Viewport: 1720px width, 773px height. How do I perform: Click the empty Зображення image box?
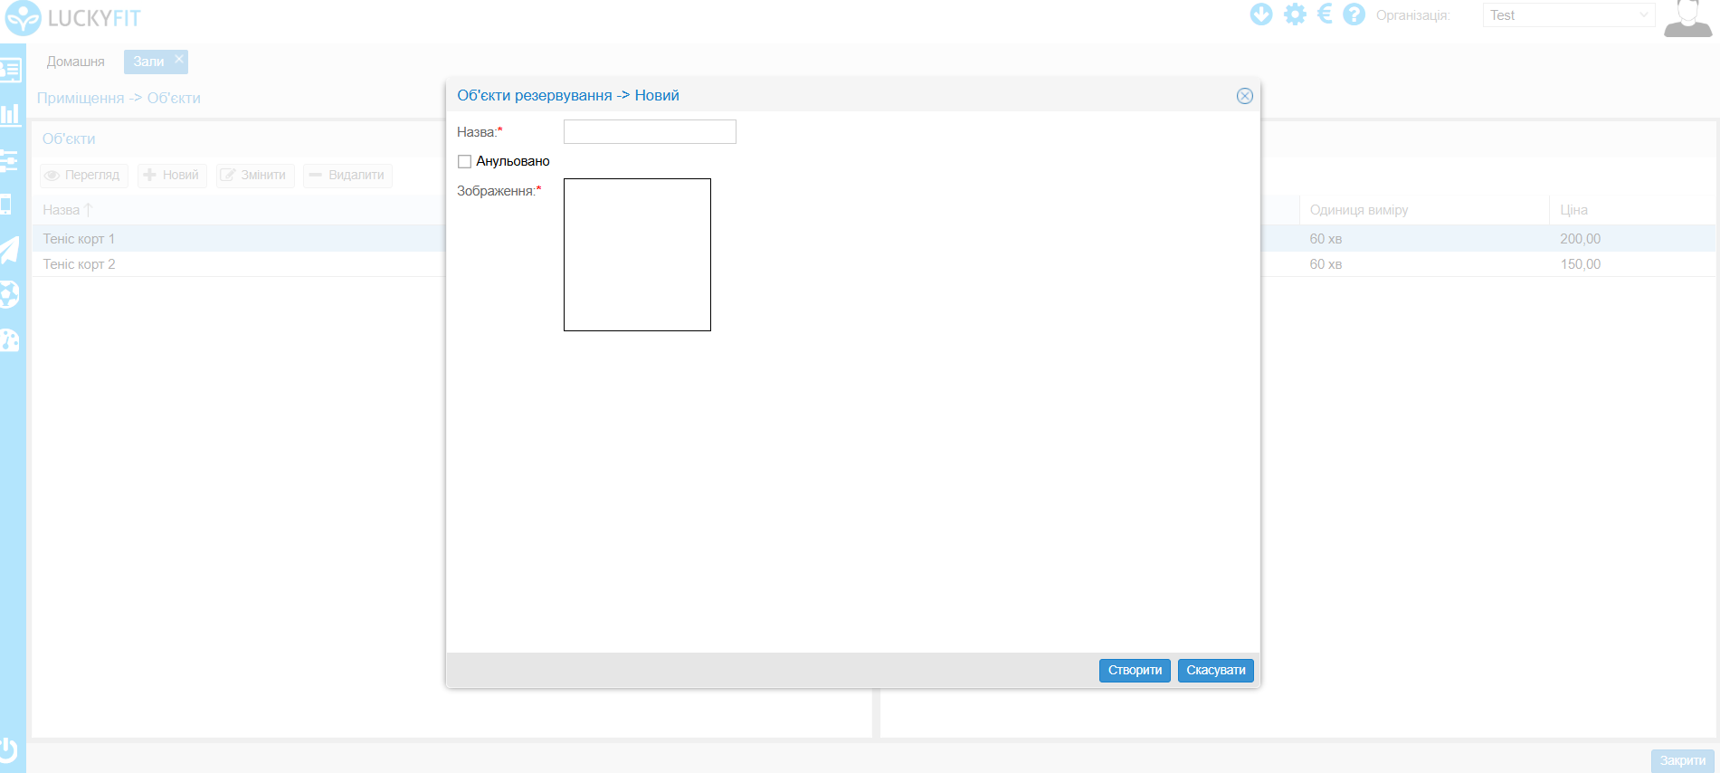point(637,254)
